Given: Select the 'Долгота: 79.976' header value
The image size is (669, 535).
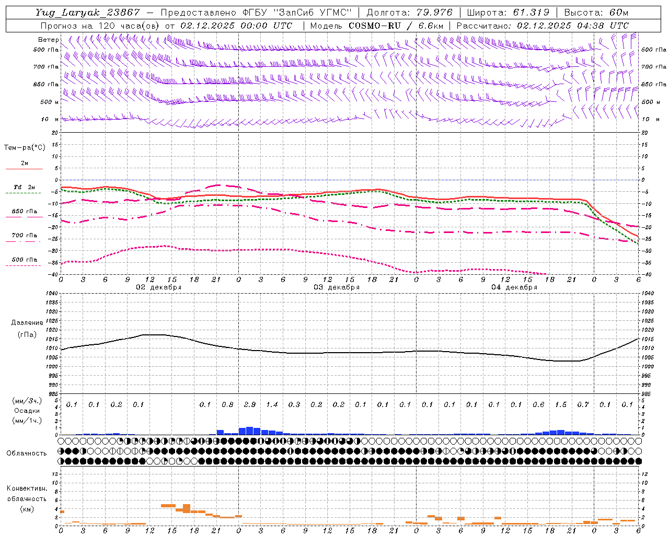Looking at the screenshot, I should 409,13.
